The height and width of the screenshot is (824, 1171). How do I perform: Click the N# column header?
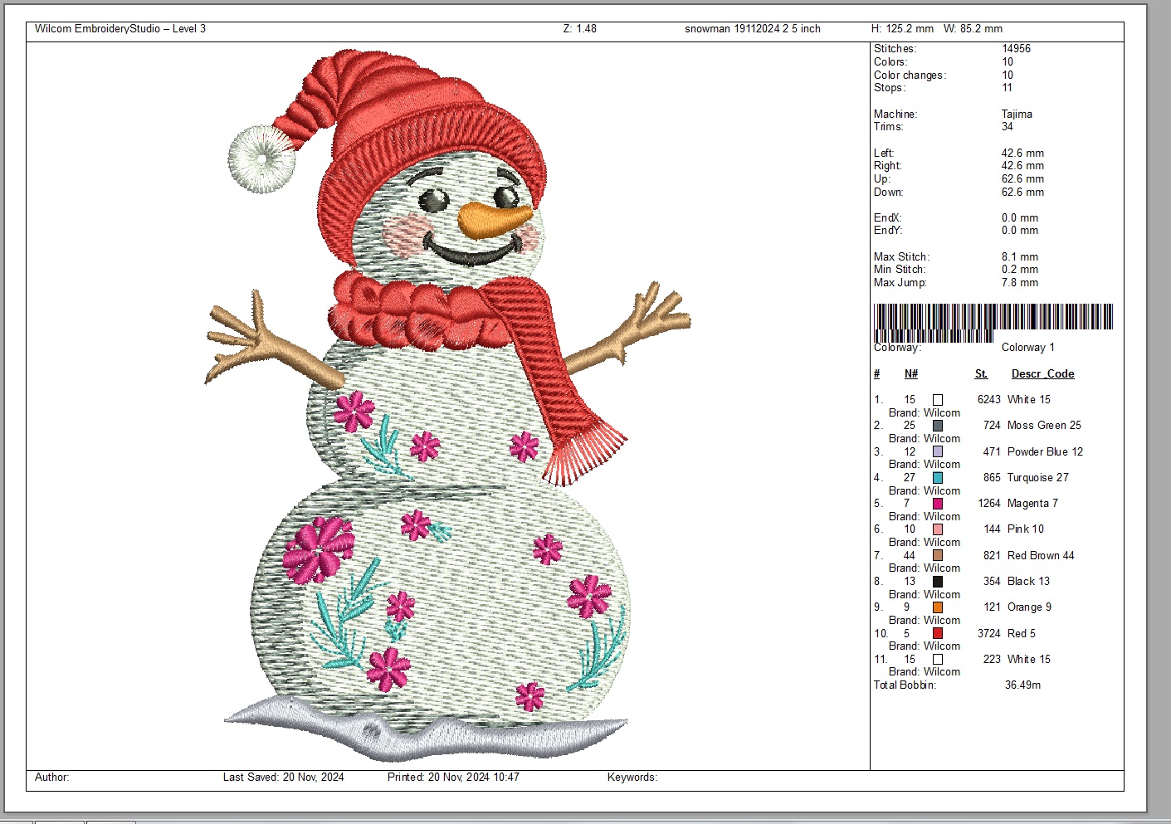(x=910, y=374)
